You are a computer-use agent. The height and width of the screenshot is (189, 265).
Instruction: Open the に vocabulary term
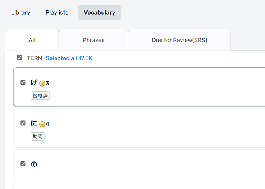34,123
